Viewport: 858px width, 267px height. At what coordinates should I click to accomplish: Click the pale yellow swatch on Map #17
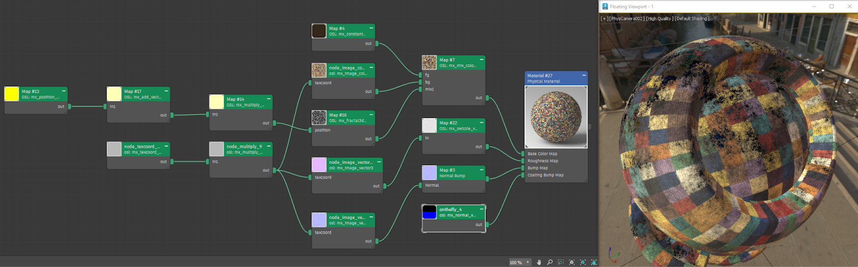114,94
